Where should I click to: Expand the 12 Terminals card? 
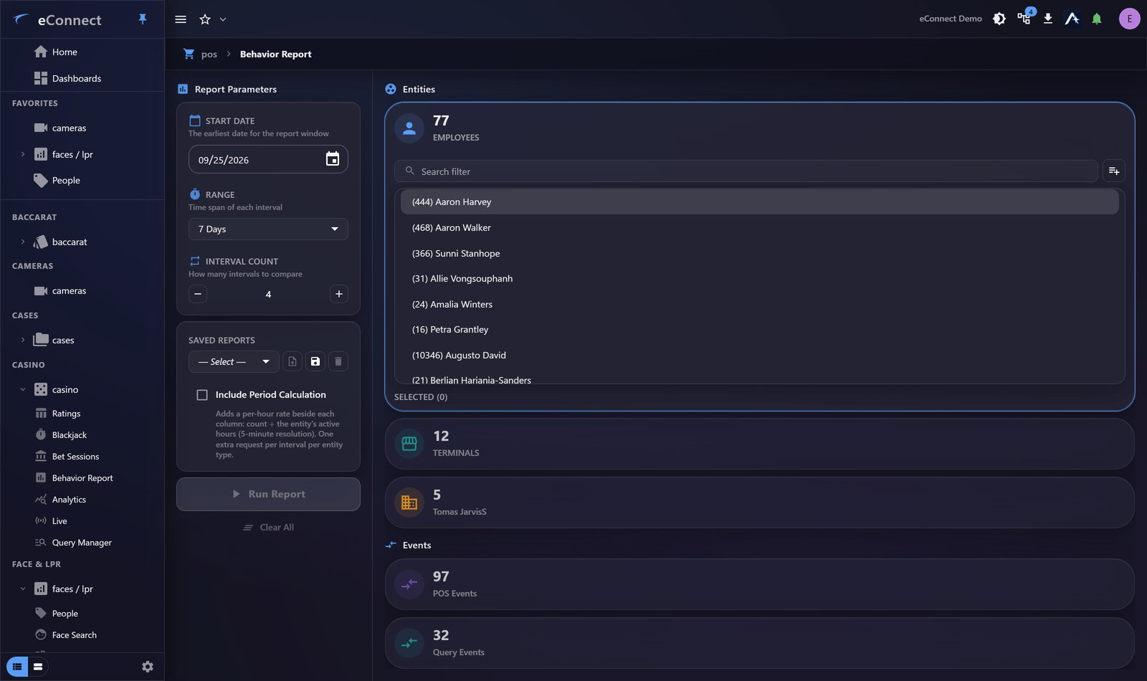760,444
